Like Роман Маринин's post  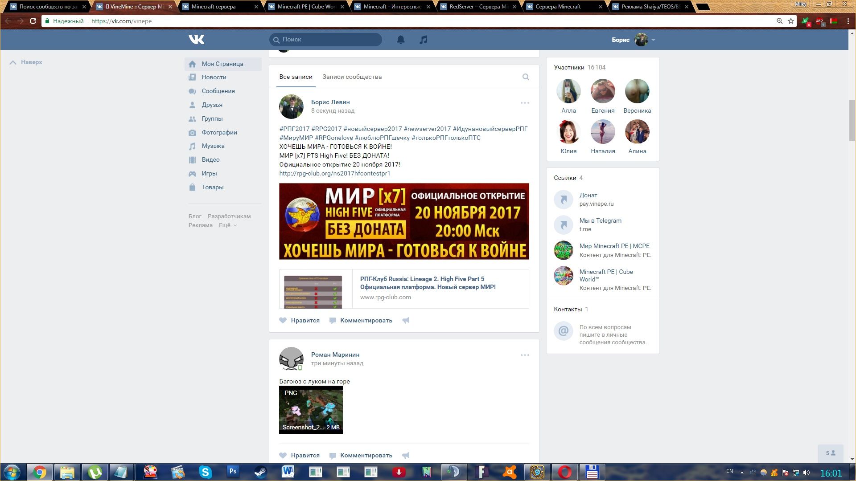[299, 456]
